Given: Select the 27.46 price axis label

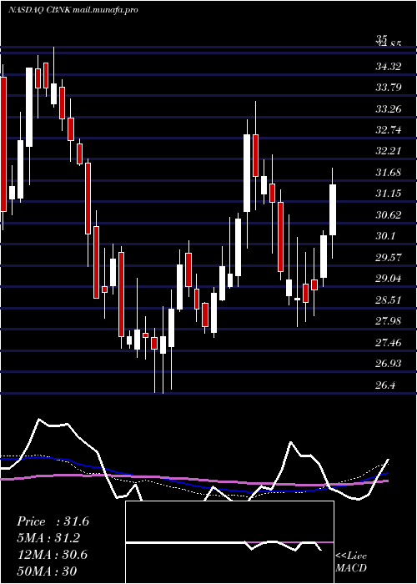Looking at the screenshot, I should [x=389, y=342].
